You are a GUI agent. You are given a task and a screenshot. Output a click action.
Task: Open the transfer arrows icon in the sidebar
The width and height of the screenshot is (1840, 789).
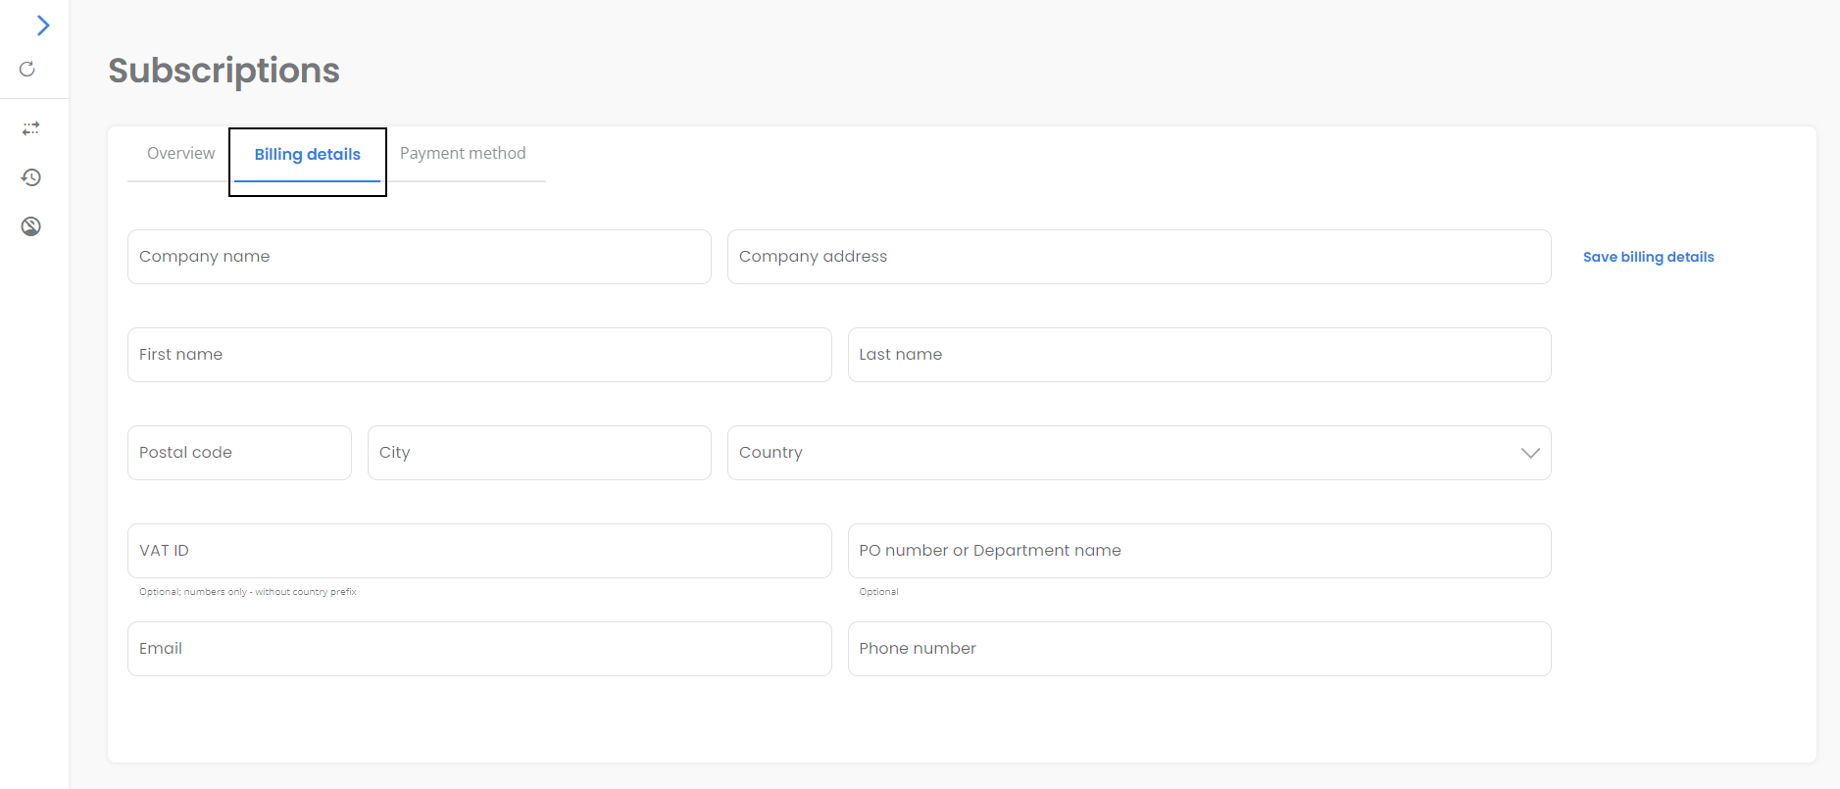click(x=31, y=128)
